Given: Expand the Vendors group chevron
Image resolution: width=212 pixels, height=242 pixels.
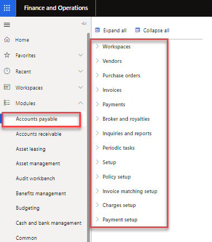Looking at the screenshot, I should (97, 61).
